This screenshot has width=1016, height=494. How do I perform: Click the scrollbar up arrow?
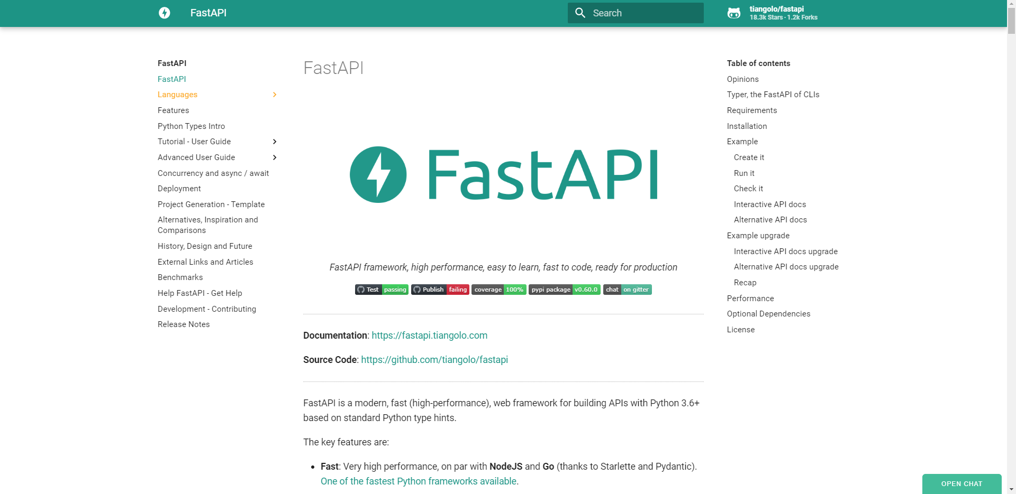(1012, 4)
